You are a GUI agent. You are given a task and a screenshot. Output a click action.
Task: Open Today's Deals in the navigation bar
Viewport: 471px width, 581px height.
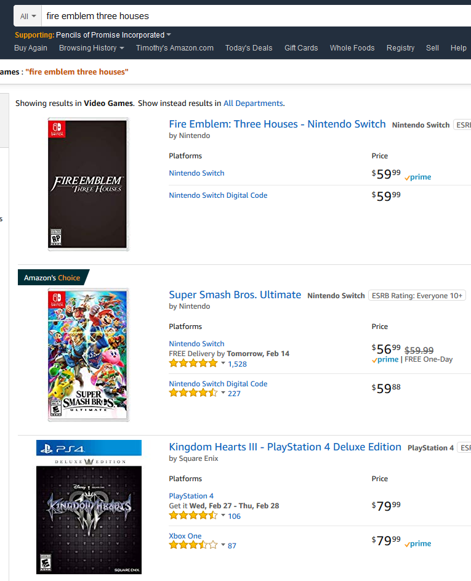(249, 48)
